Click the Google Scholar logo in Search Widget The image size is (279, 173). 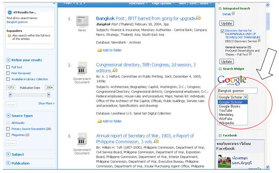coord(231,80)
